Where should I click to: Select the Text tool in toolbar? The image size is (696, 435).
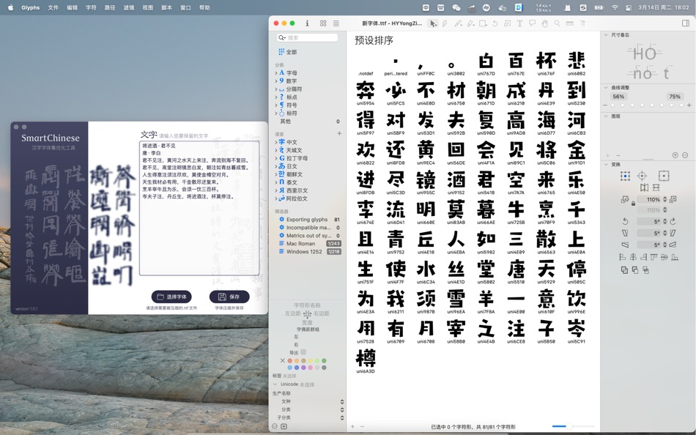(519, 23)
